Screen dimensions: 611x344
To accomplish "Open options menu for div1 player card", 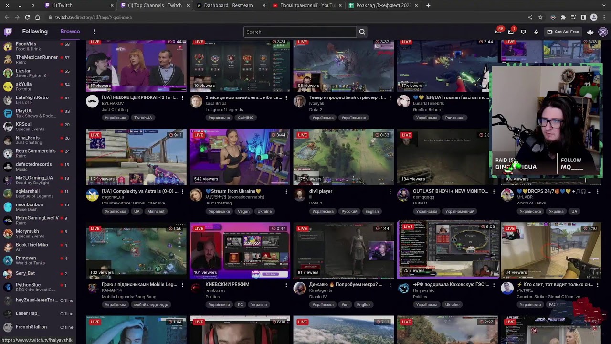I will coord(390,192).
